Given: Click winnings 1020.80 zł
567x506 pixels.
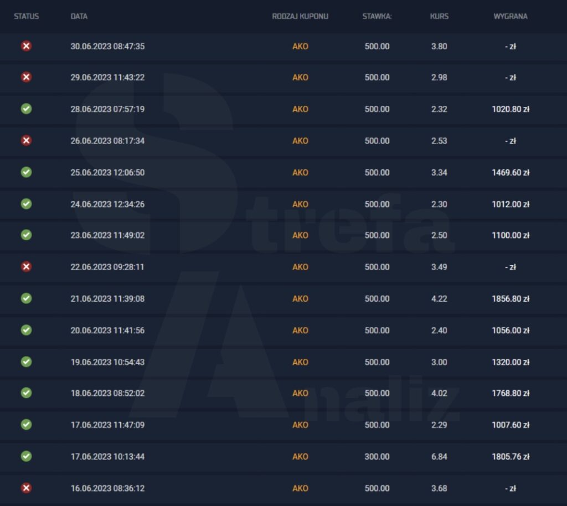Looking at the screenshot, I should pos(510,109).
